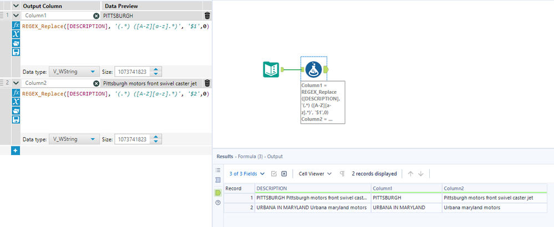Click Size value field for Column1
The image size is (554, 227).
click(134, 72)
